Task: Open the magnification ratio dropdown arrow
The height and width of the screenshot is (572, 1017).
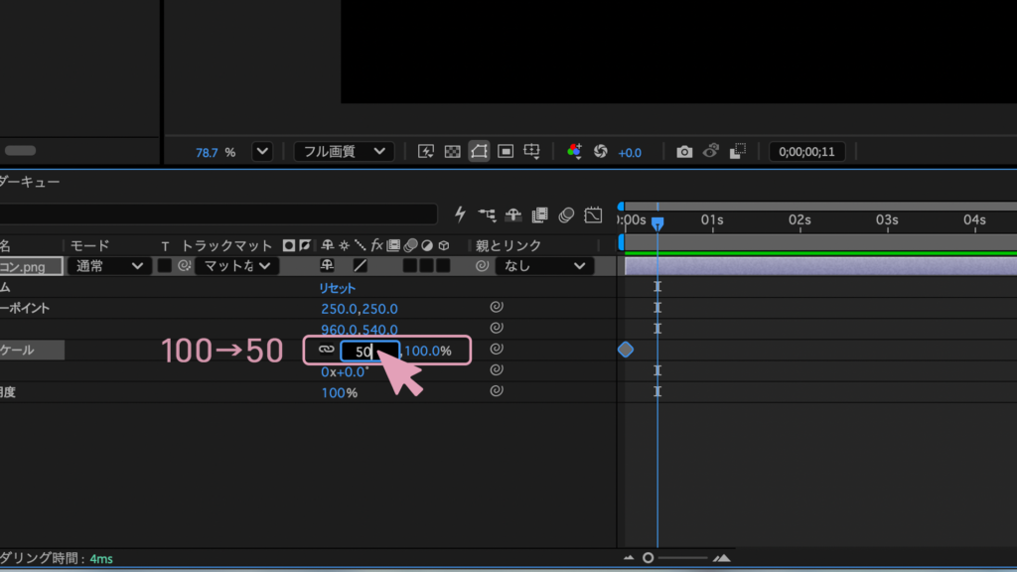Action: point(262,152)
